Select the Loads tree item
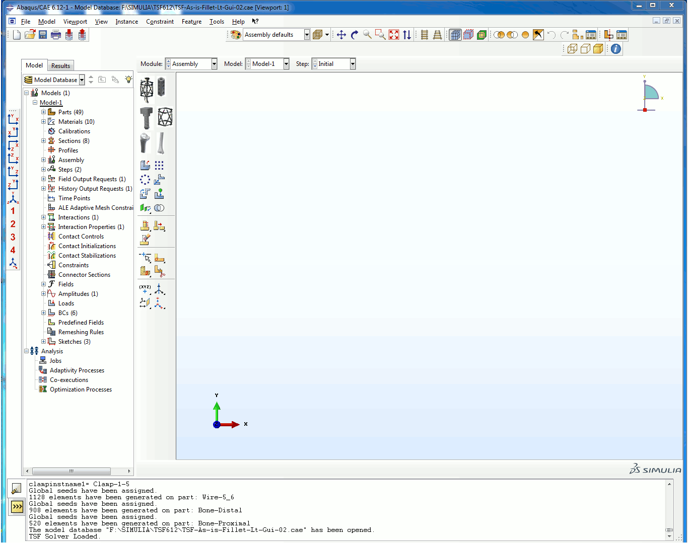Viewport: 688px width, 543px height. 66,303
